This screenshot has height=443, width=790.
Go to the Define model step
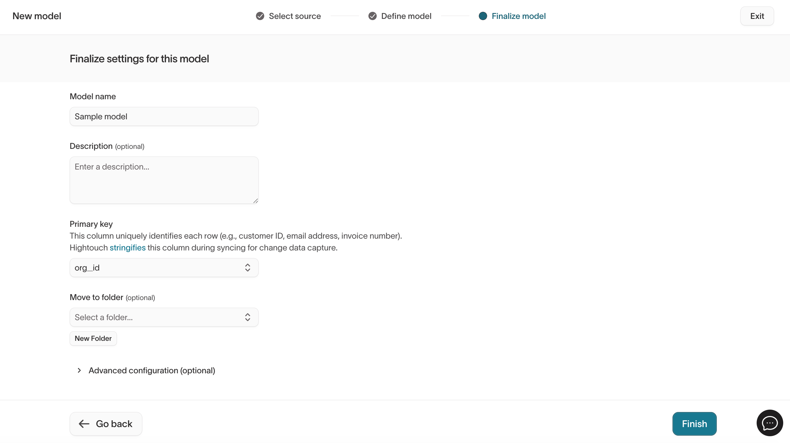click(406, 16)
